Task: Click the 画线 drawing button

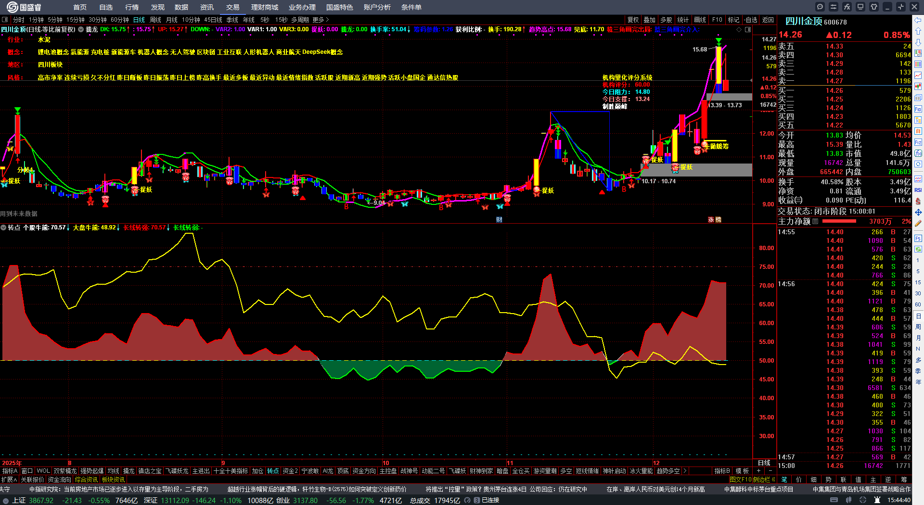Action: [x=700, y=20]
